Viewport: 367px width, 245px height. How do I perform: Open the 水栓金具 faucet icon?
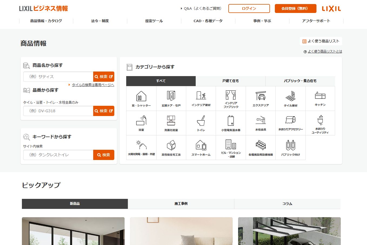(x=261, y=123)
